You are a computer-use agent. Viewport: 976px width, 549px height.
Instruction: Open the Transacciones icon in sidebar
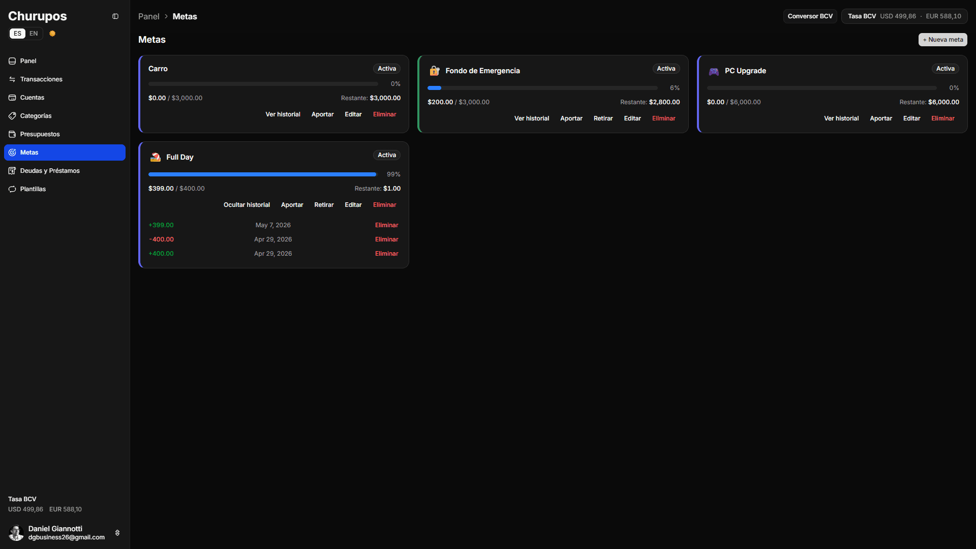coord(12,79)
